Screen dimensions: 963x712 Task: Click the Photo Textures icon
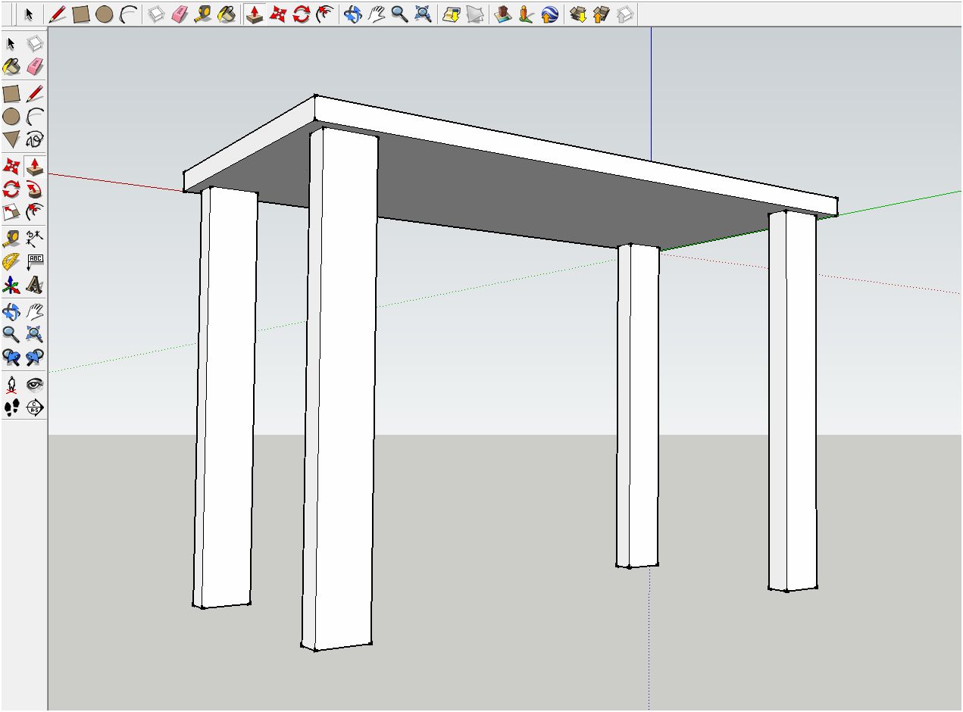(x=526, y=14)
